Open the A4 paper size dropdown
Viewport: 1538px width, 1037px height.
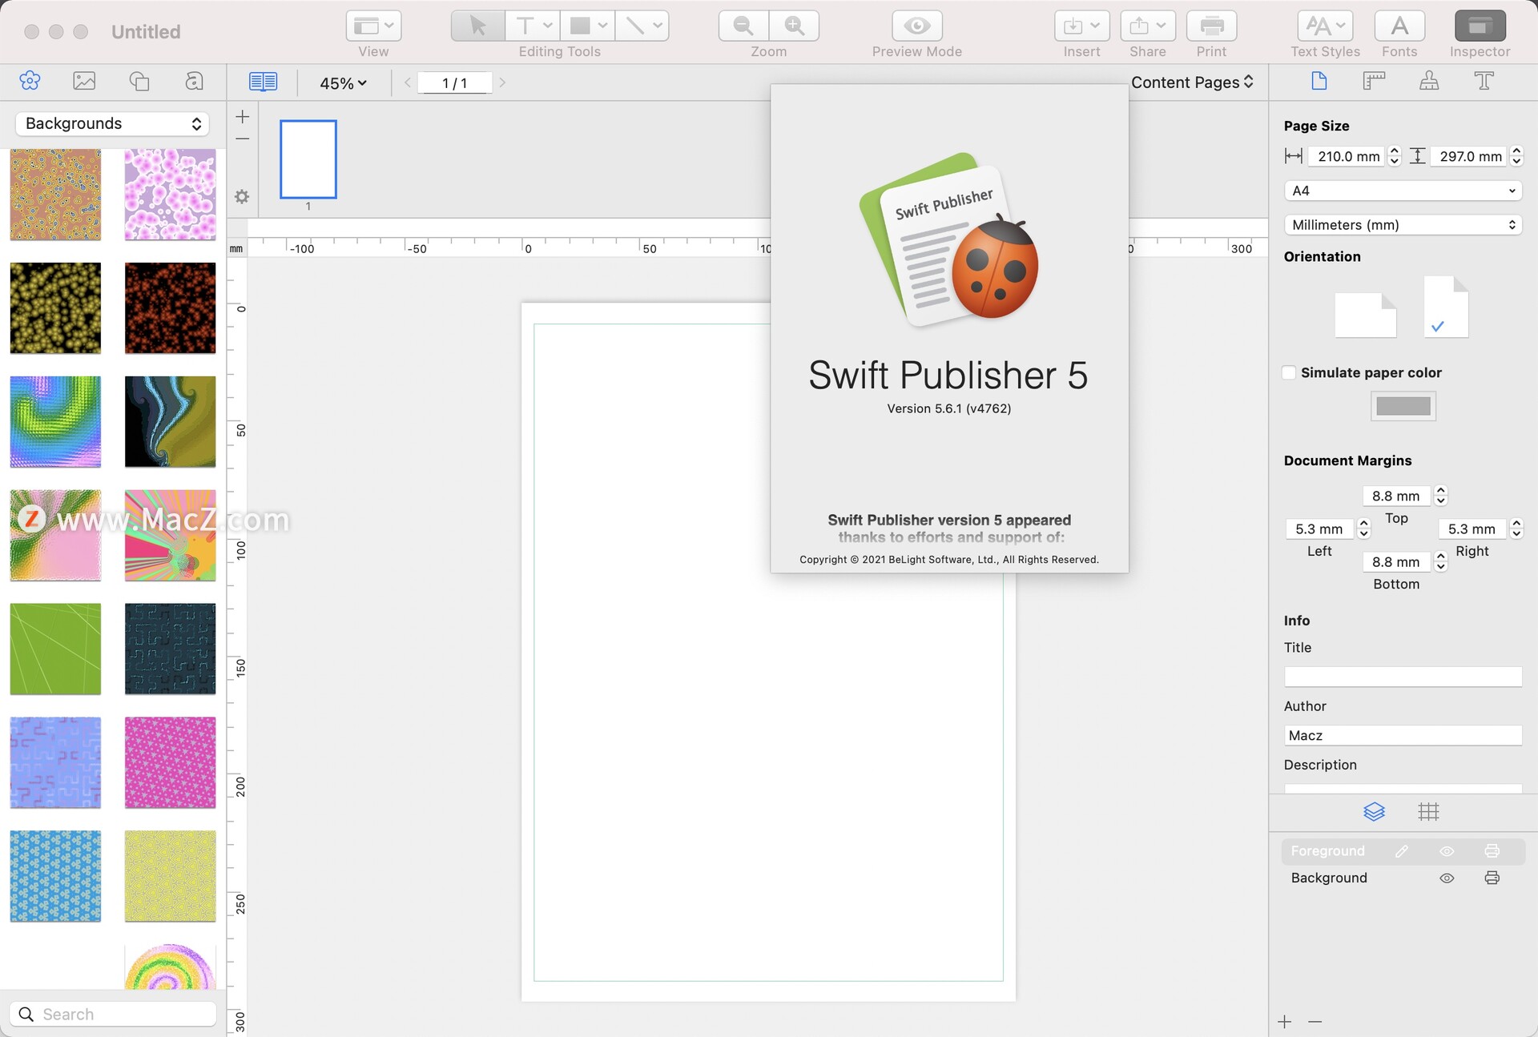tap(1403, 191)
